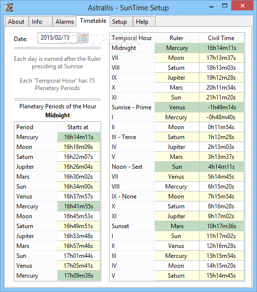Click period start 16h53m48s
The image size is (257, 292).
[x=78, y=236]
